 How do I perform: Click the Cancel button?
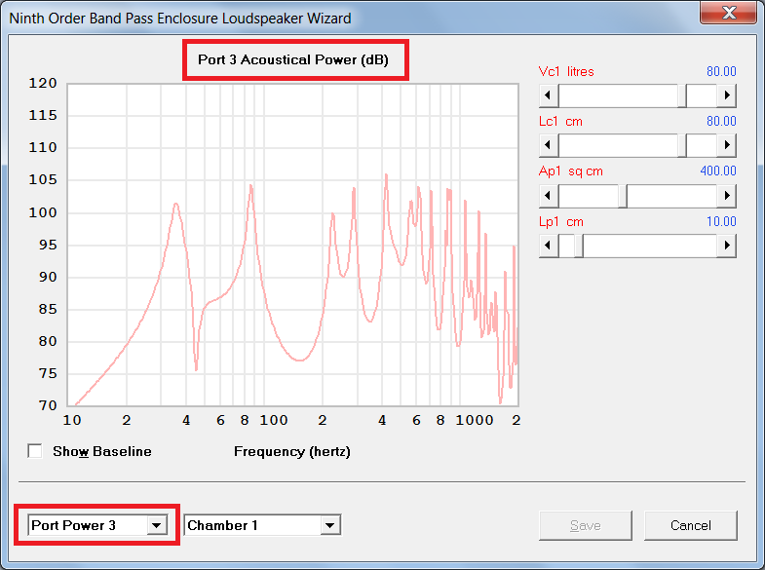(690, 525)
